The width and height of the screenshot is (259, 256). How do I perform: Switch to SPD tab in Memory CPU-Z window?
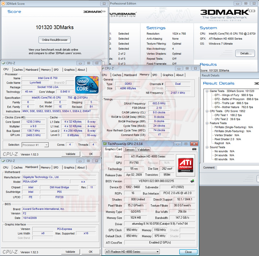(x=155, y=75)
